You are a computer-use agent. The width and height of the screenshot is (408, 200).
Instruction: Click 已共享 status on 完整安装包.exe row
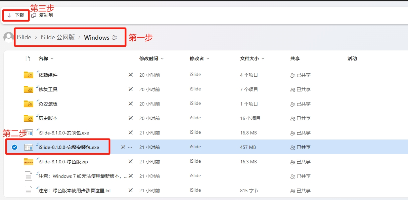[301, 147]
